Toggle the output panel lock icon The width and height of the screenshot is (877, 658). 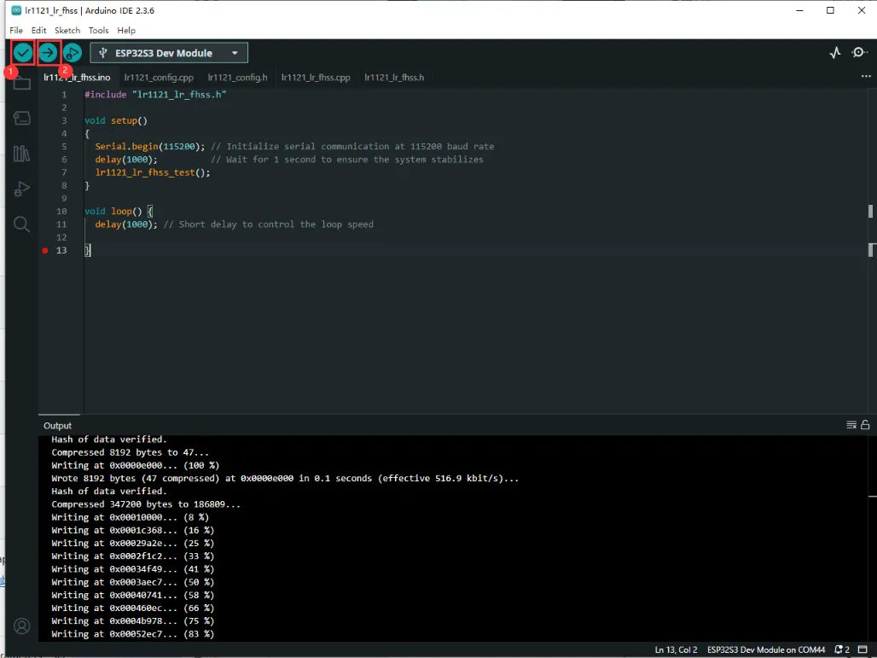click(865, 425)
